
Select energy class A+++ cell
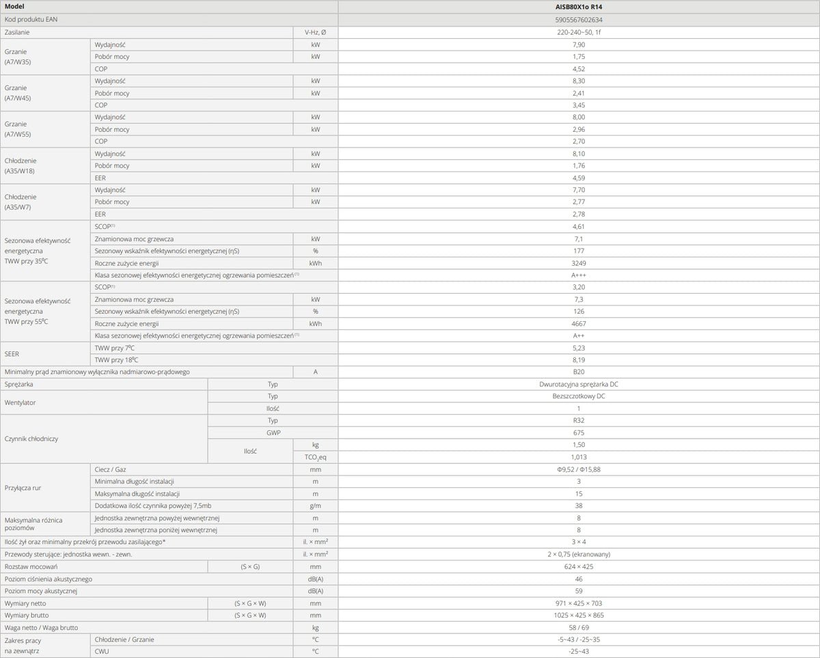tap(579, 275)
